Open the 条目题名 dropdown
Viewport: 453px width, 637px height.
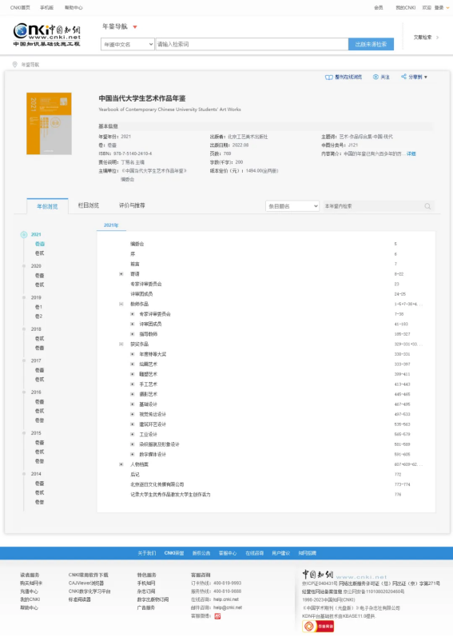coord(292,206)
